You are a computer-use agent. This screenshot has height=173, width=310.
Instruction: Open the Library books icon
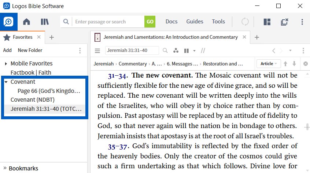click(x=45, y=22)
